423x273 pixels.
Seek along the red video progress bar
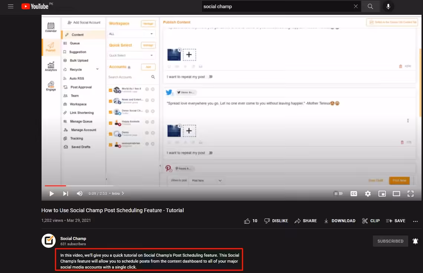click(55, 185)
